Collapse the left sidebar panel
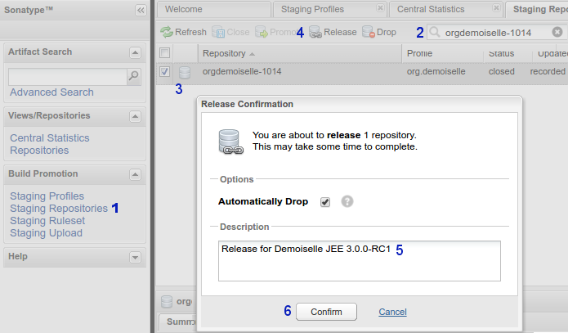This screenshot has height=333, width=568. tap(141, 10)
